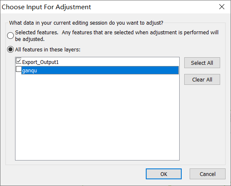Uncheck the Export_Output1 layer checkbox
Viewport: 231px width, 186px height.
18,61
